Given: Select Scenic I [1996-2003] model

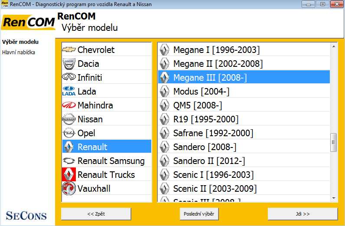Looking at the screenshot, I should pos(213,175).
